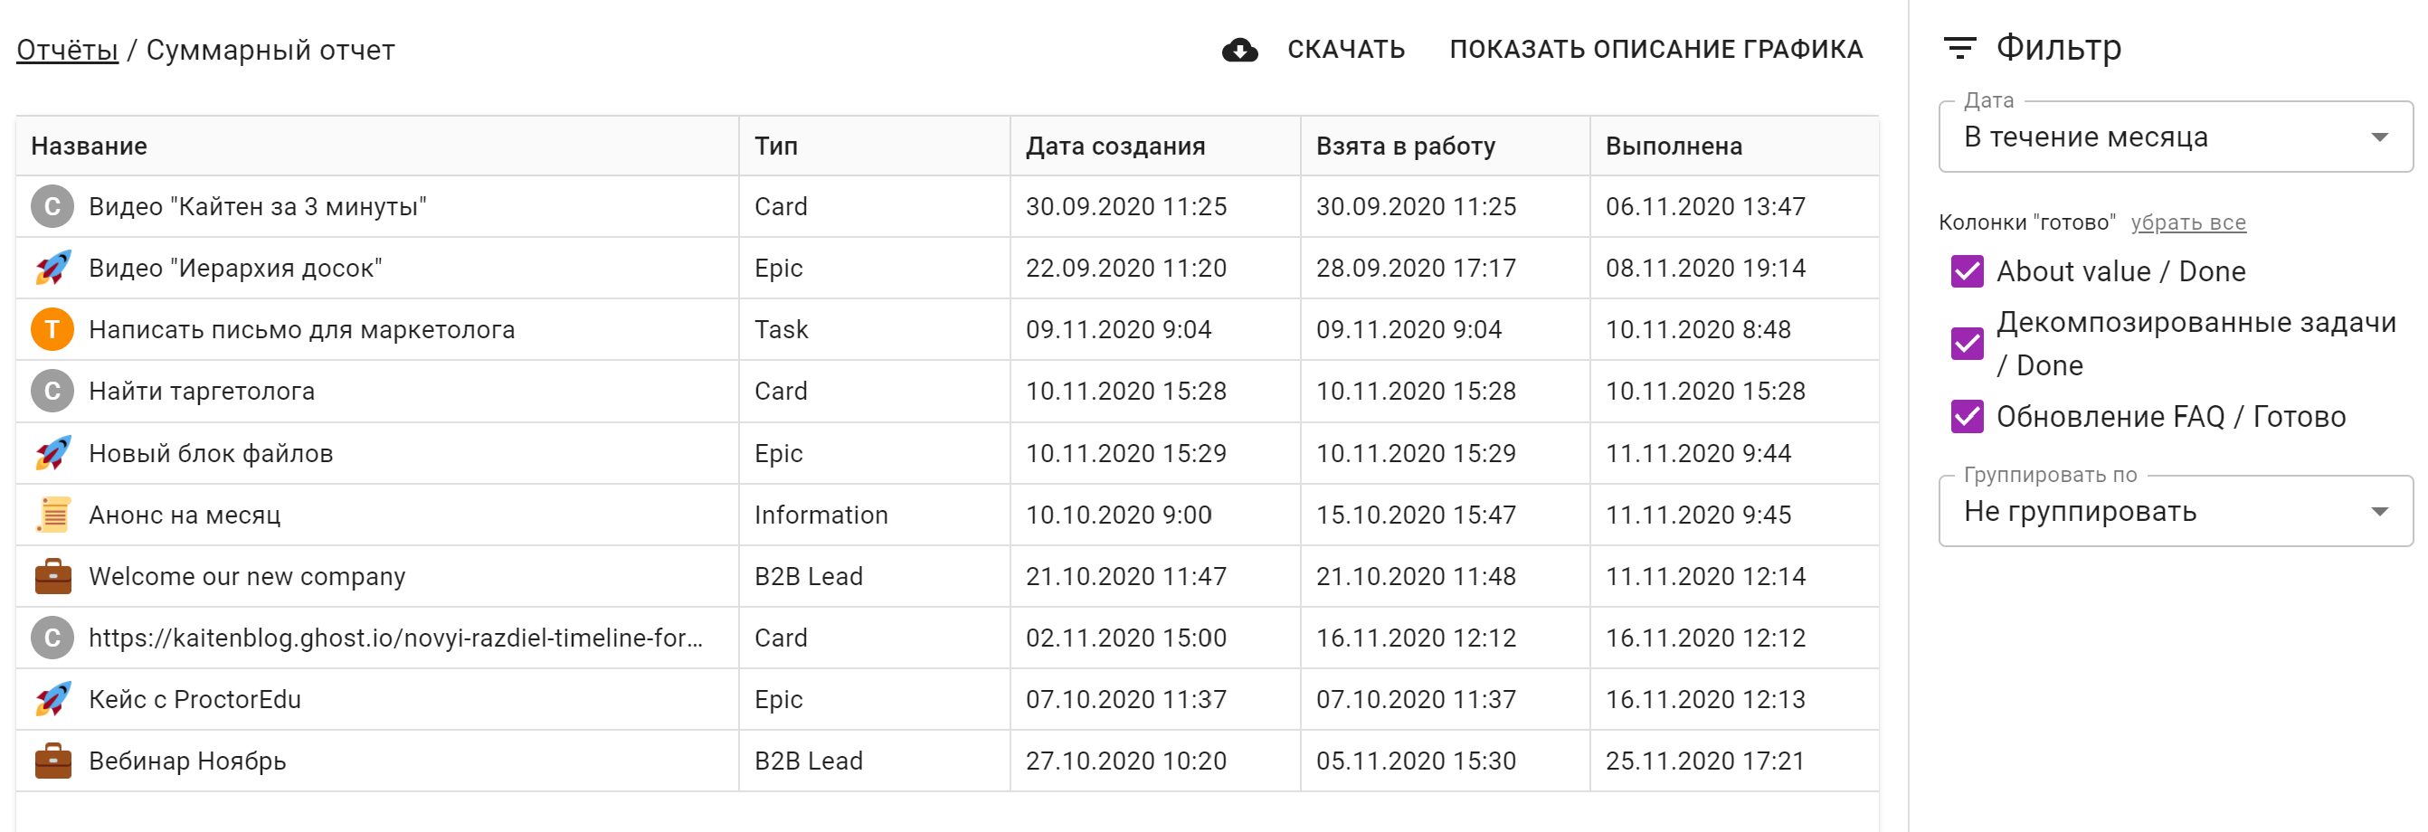Click scroll icon beside Анонс на месяц

click(x=52, y=515)
